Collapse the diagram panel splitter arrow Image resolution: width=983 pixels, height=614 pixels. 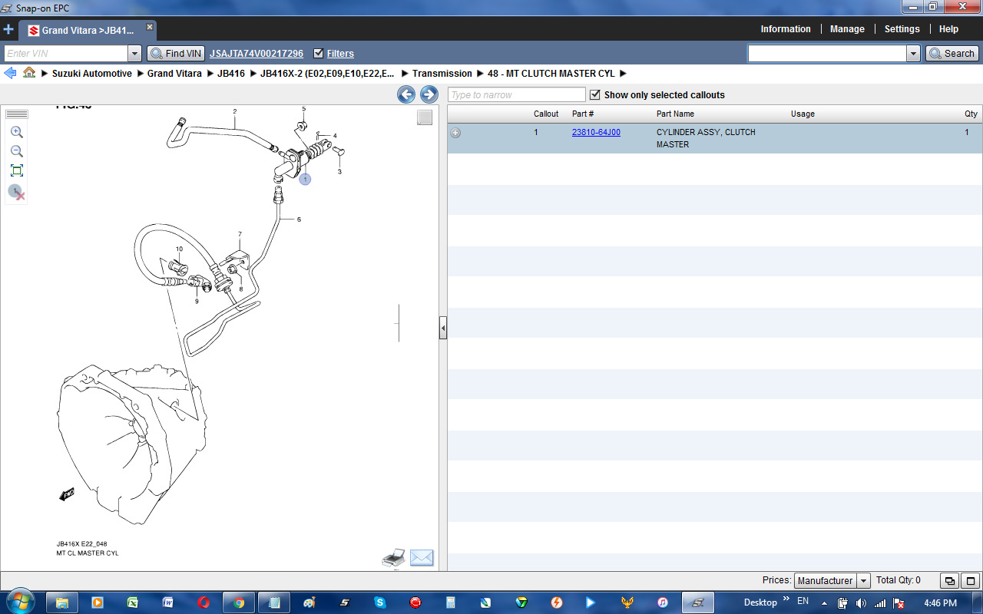click(x=443, y=328)
